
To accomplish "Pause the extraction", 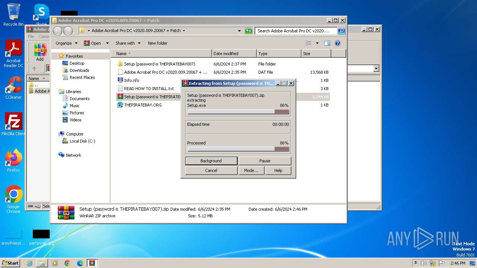I will pyautogui.click(x=265, y=161).
